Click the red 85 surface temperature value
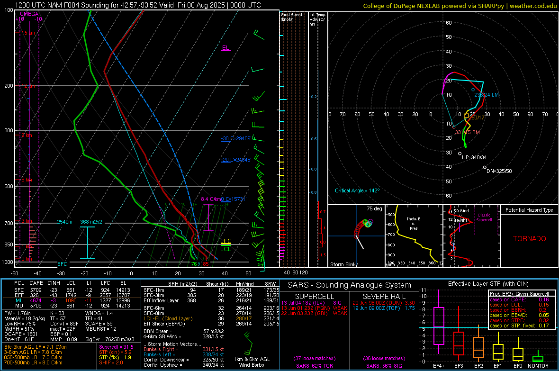 click(206, 264)
